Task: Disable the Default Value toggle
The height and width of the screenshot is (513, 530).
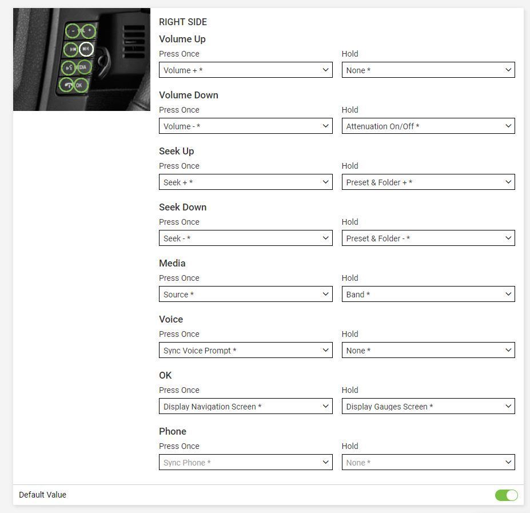Action: (506, 495)
